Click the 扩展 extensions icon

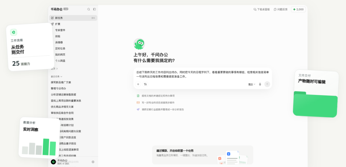point(52,24)
